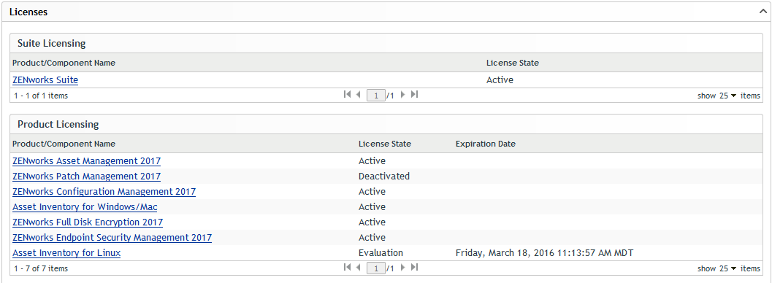Collapse the Licenses panel with chevron
This screenshot has width=772, height=283.
pyautogui.click(x=763, y=12)
